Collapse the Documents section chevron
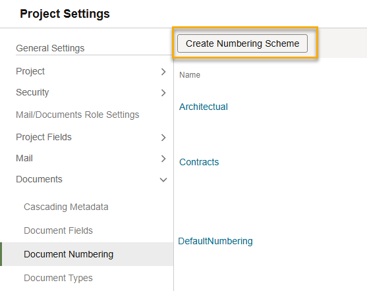367x291 pixels. click(x=163, y=180)
